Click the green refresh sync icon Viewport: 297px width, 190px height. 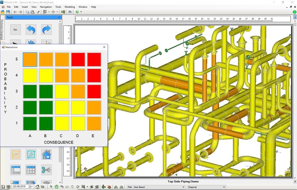click(77, 12)
